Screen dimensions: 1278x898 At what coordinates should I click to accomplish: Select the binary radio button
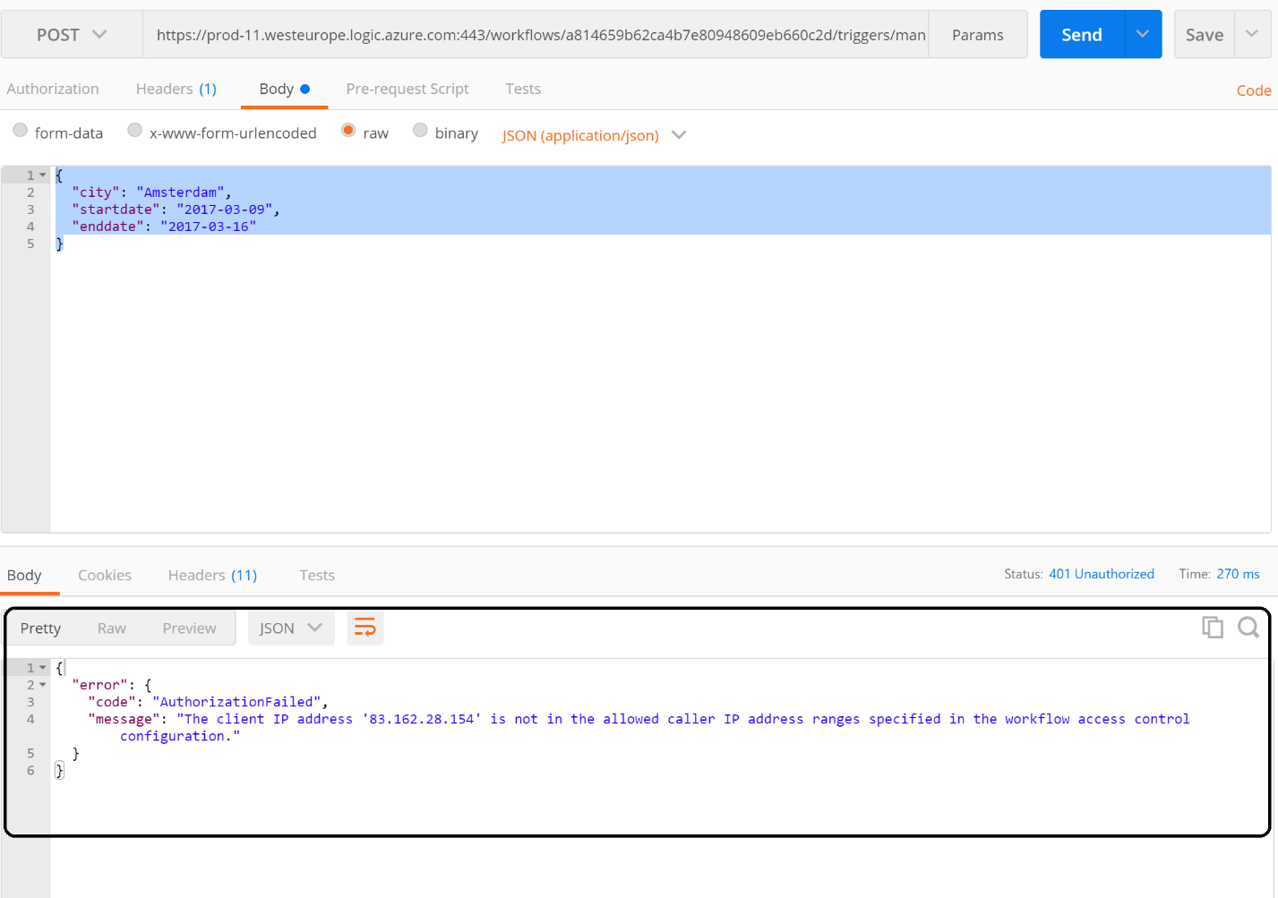(x=420, y=131)
